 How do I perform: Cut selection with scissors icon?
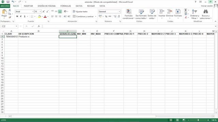click(x=10, y=11)
